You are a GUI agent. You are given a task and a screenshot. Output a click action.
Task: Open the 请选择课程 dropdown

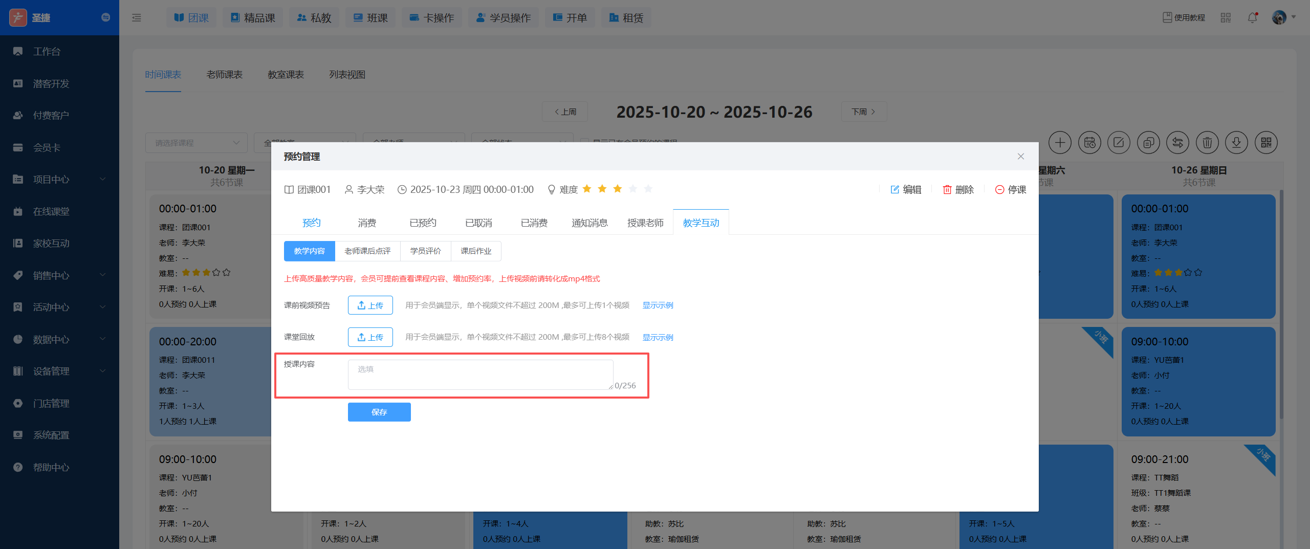point(196,143)
